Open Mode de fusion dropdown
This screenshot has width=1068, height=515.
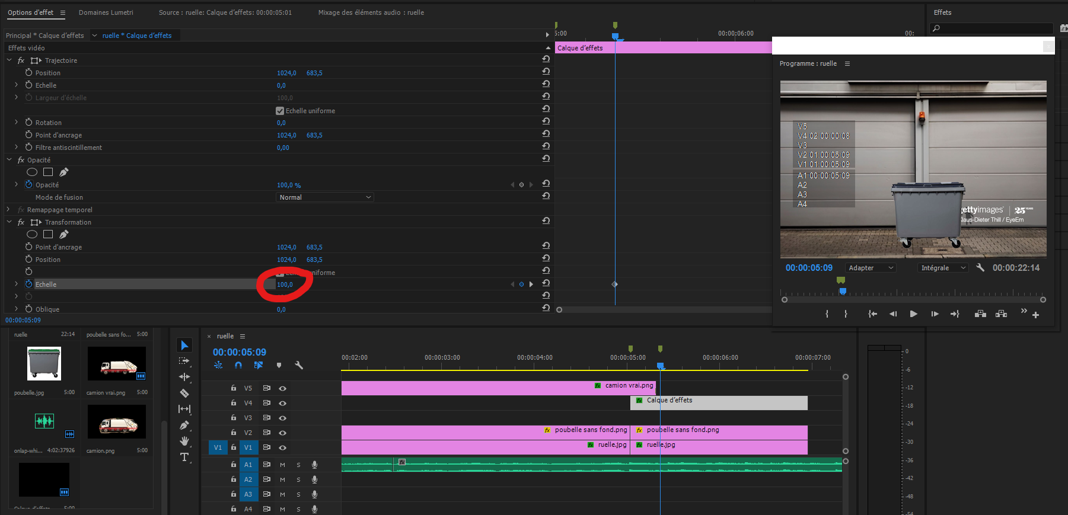(x=325, y=197)
